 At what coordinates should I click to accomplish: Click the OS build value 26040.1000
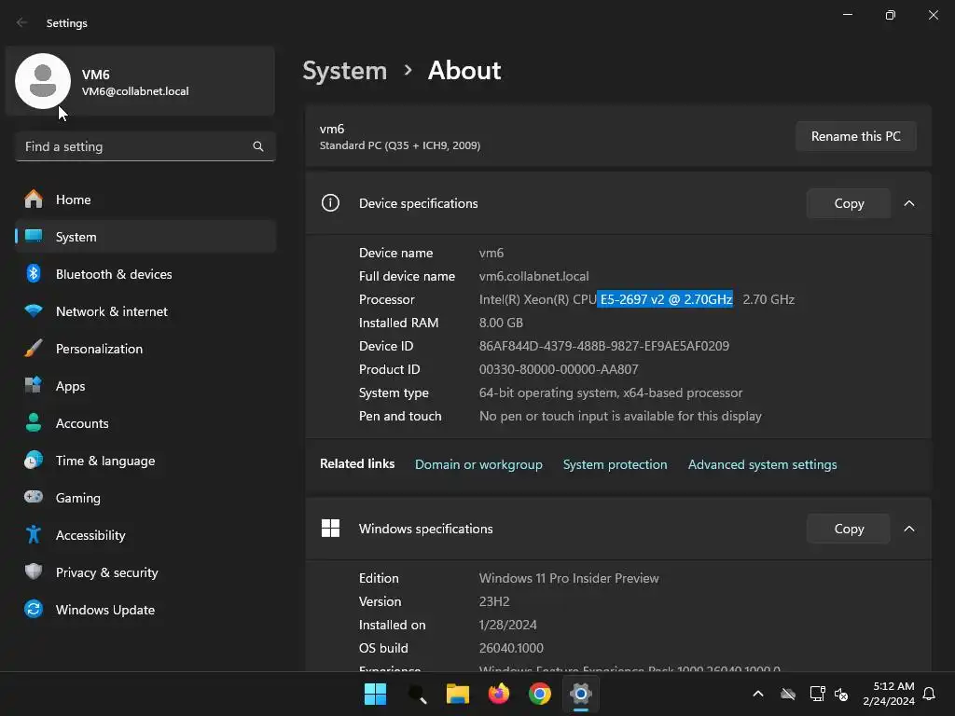512,649
